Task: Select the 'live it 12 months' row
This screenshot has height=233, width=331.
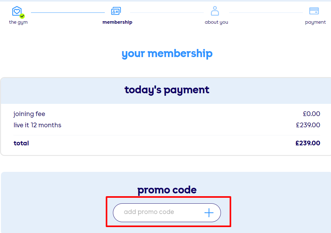Action: tap(38, 125)
